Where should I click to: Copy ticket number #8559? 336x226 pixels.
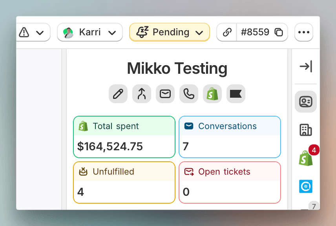click(x=262, y=32)
